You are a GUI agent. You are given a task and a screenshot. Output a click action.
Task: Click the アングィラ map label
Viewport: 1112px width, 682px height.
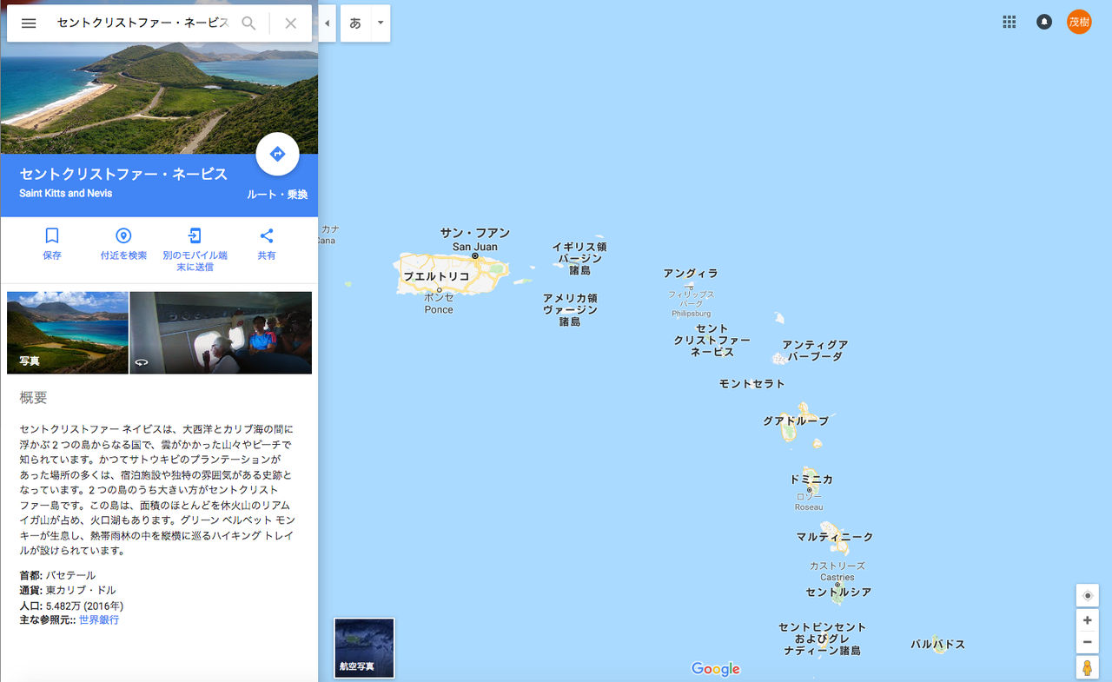[x=691, y=274]
